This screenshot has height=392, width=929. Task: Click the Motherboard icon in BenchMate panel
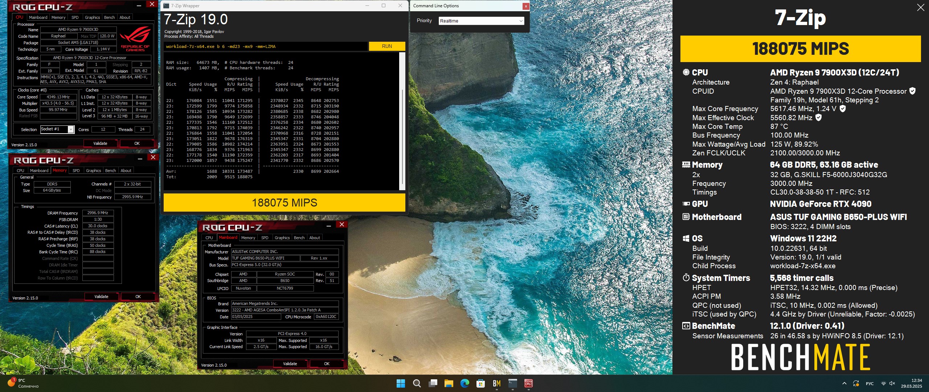tap(686, 217)
